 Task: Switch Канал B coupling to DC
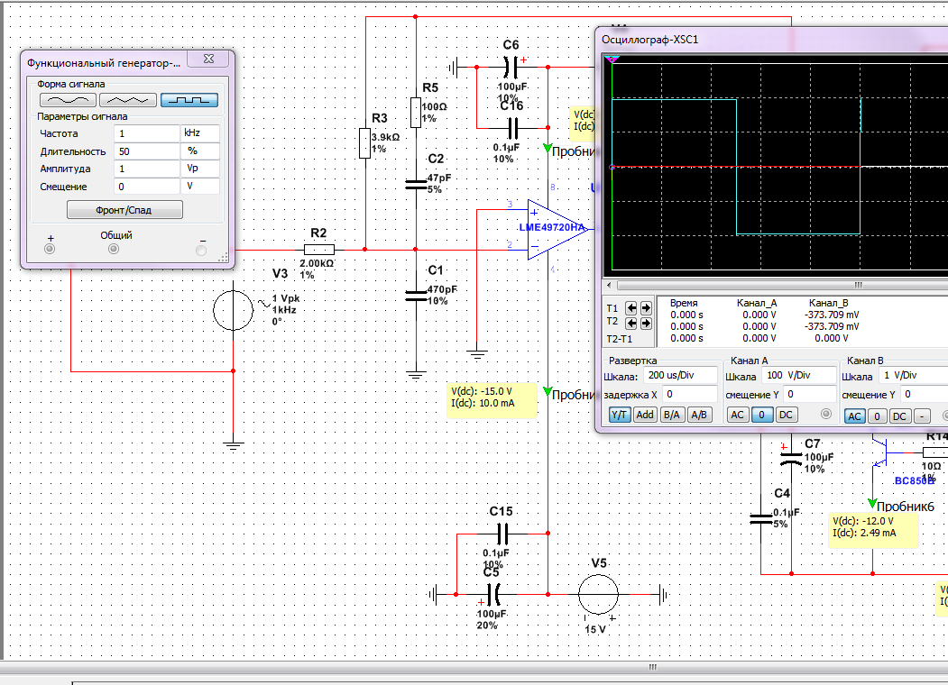tap(899, 416)
